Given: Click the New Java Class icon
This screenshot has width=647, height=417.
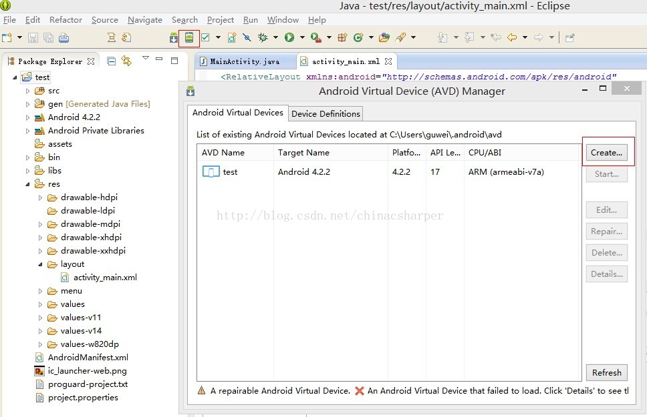Looking at the screenshot, I should (x=358, y=37).
